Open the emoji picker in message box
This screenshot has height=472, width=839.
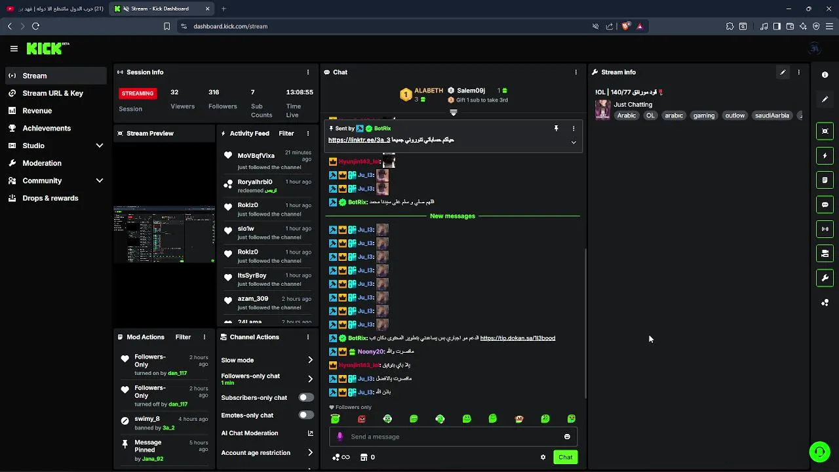tap(567, 437)
